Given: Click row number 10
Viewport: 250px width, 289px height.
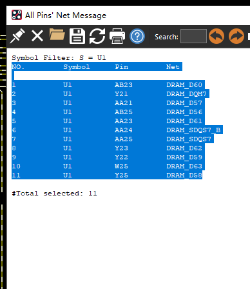Looking at the screenshot, I should click(x=16, y=166).
